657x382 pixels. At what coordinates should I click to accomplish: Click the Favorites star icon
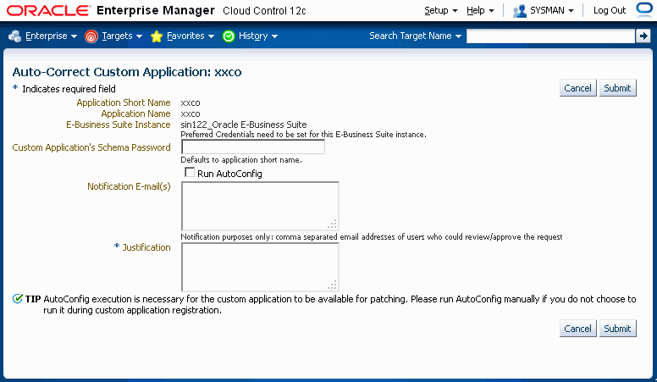pos(157,36)
